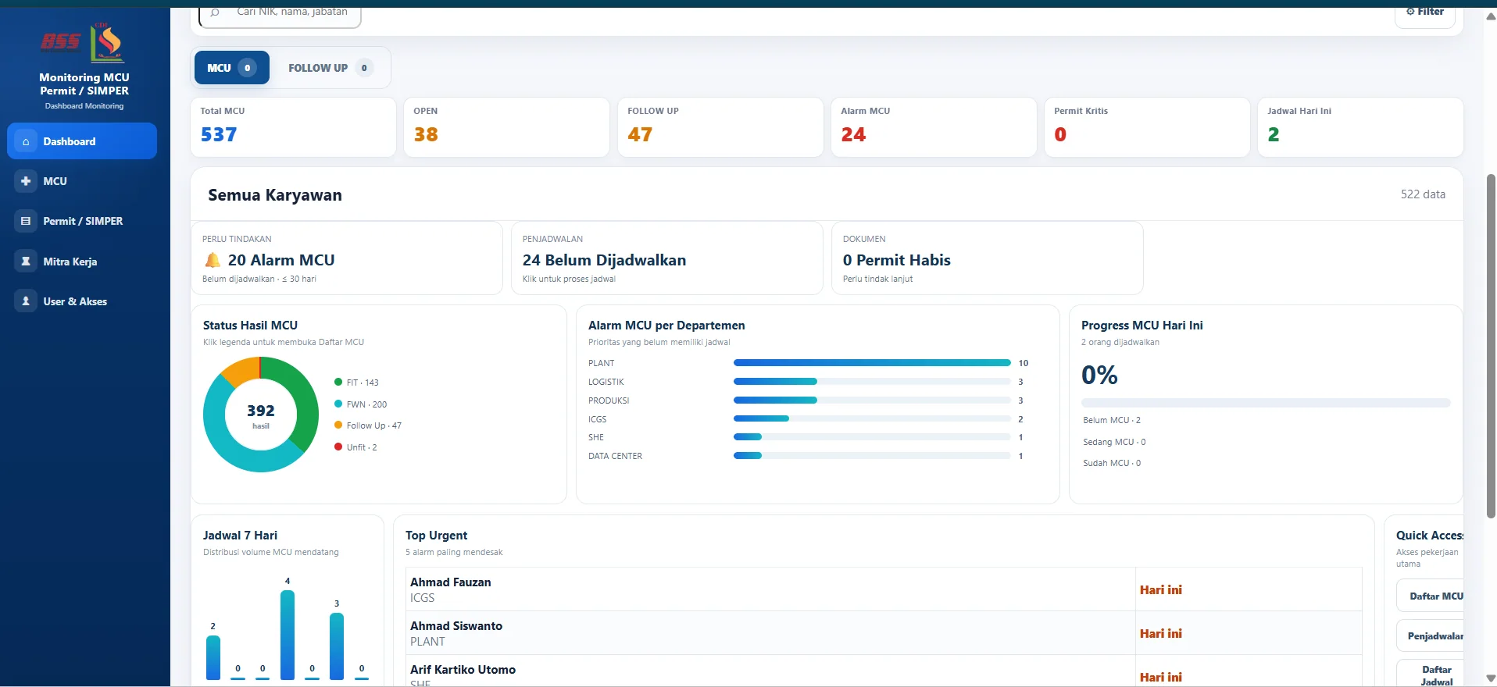Click the FOLLOW UP 47 stat card
This screenshot has width=1497, height=687.
click(x=720, y=127)
